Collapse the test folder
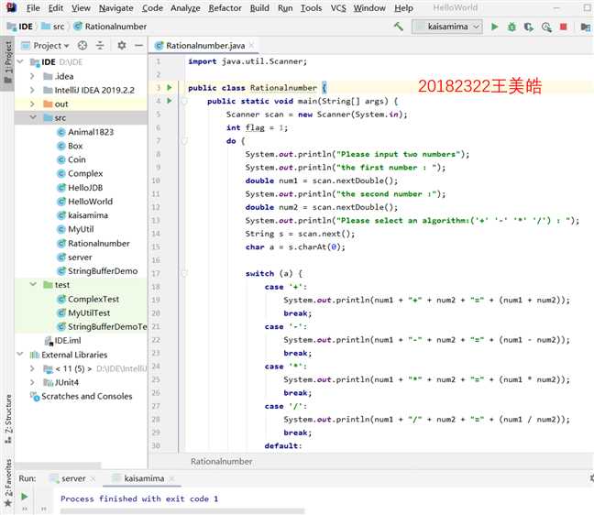The height and width of the screenshot is (515, 594). (x=33, y=285)
